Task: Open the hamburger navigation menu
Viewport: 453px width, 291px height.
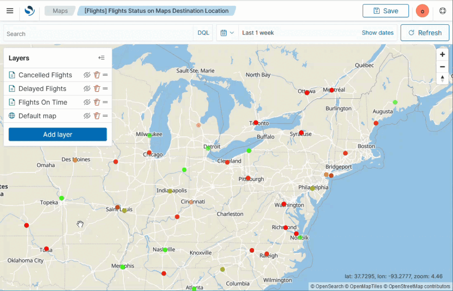Action: click(x=10, y=11)
